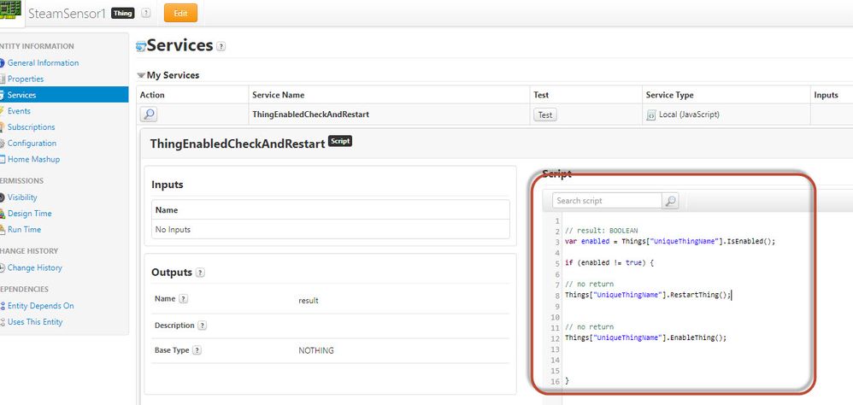
Task: Open Change History link
Action: point(34,267)
